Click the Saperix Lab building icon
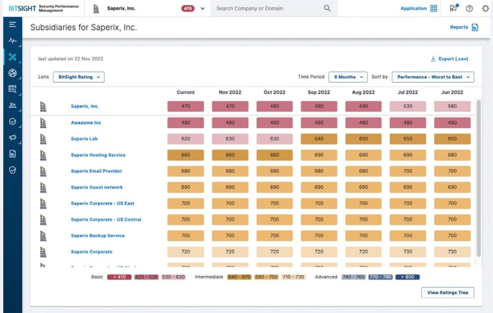The height and width of the screenshot is (313, 493). [x=43, y=139]
